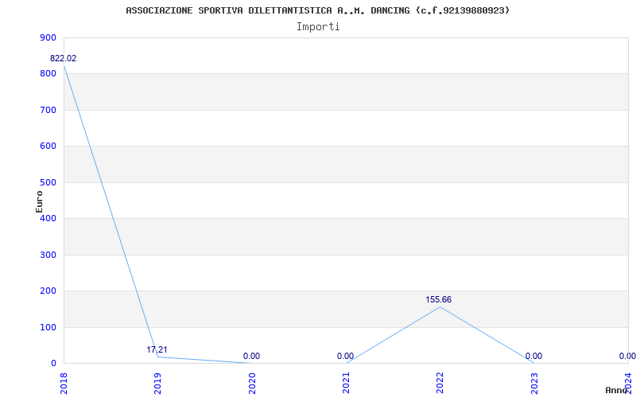Select the 0.00 label above 2024
The image size is (636, 398).
[x=627, y=356]
